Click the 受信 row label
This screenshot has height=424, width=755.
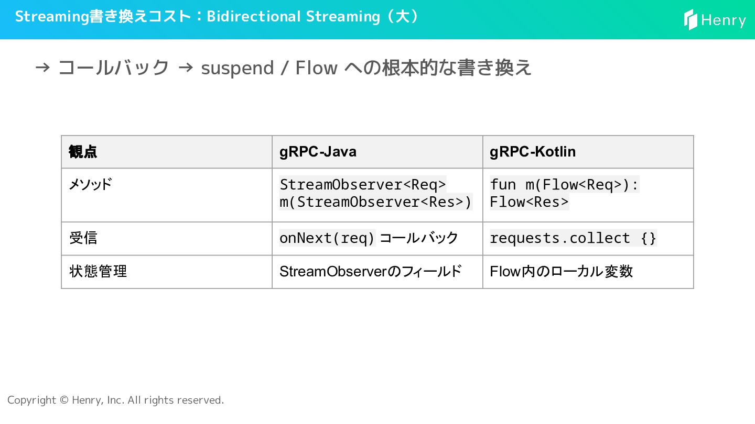(83, 238)
